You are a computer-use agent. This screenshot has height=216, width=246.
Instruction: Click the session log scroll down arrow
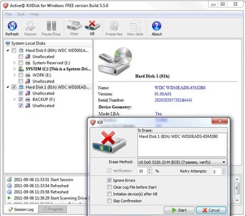tap(237, 200)
